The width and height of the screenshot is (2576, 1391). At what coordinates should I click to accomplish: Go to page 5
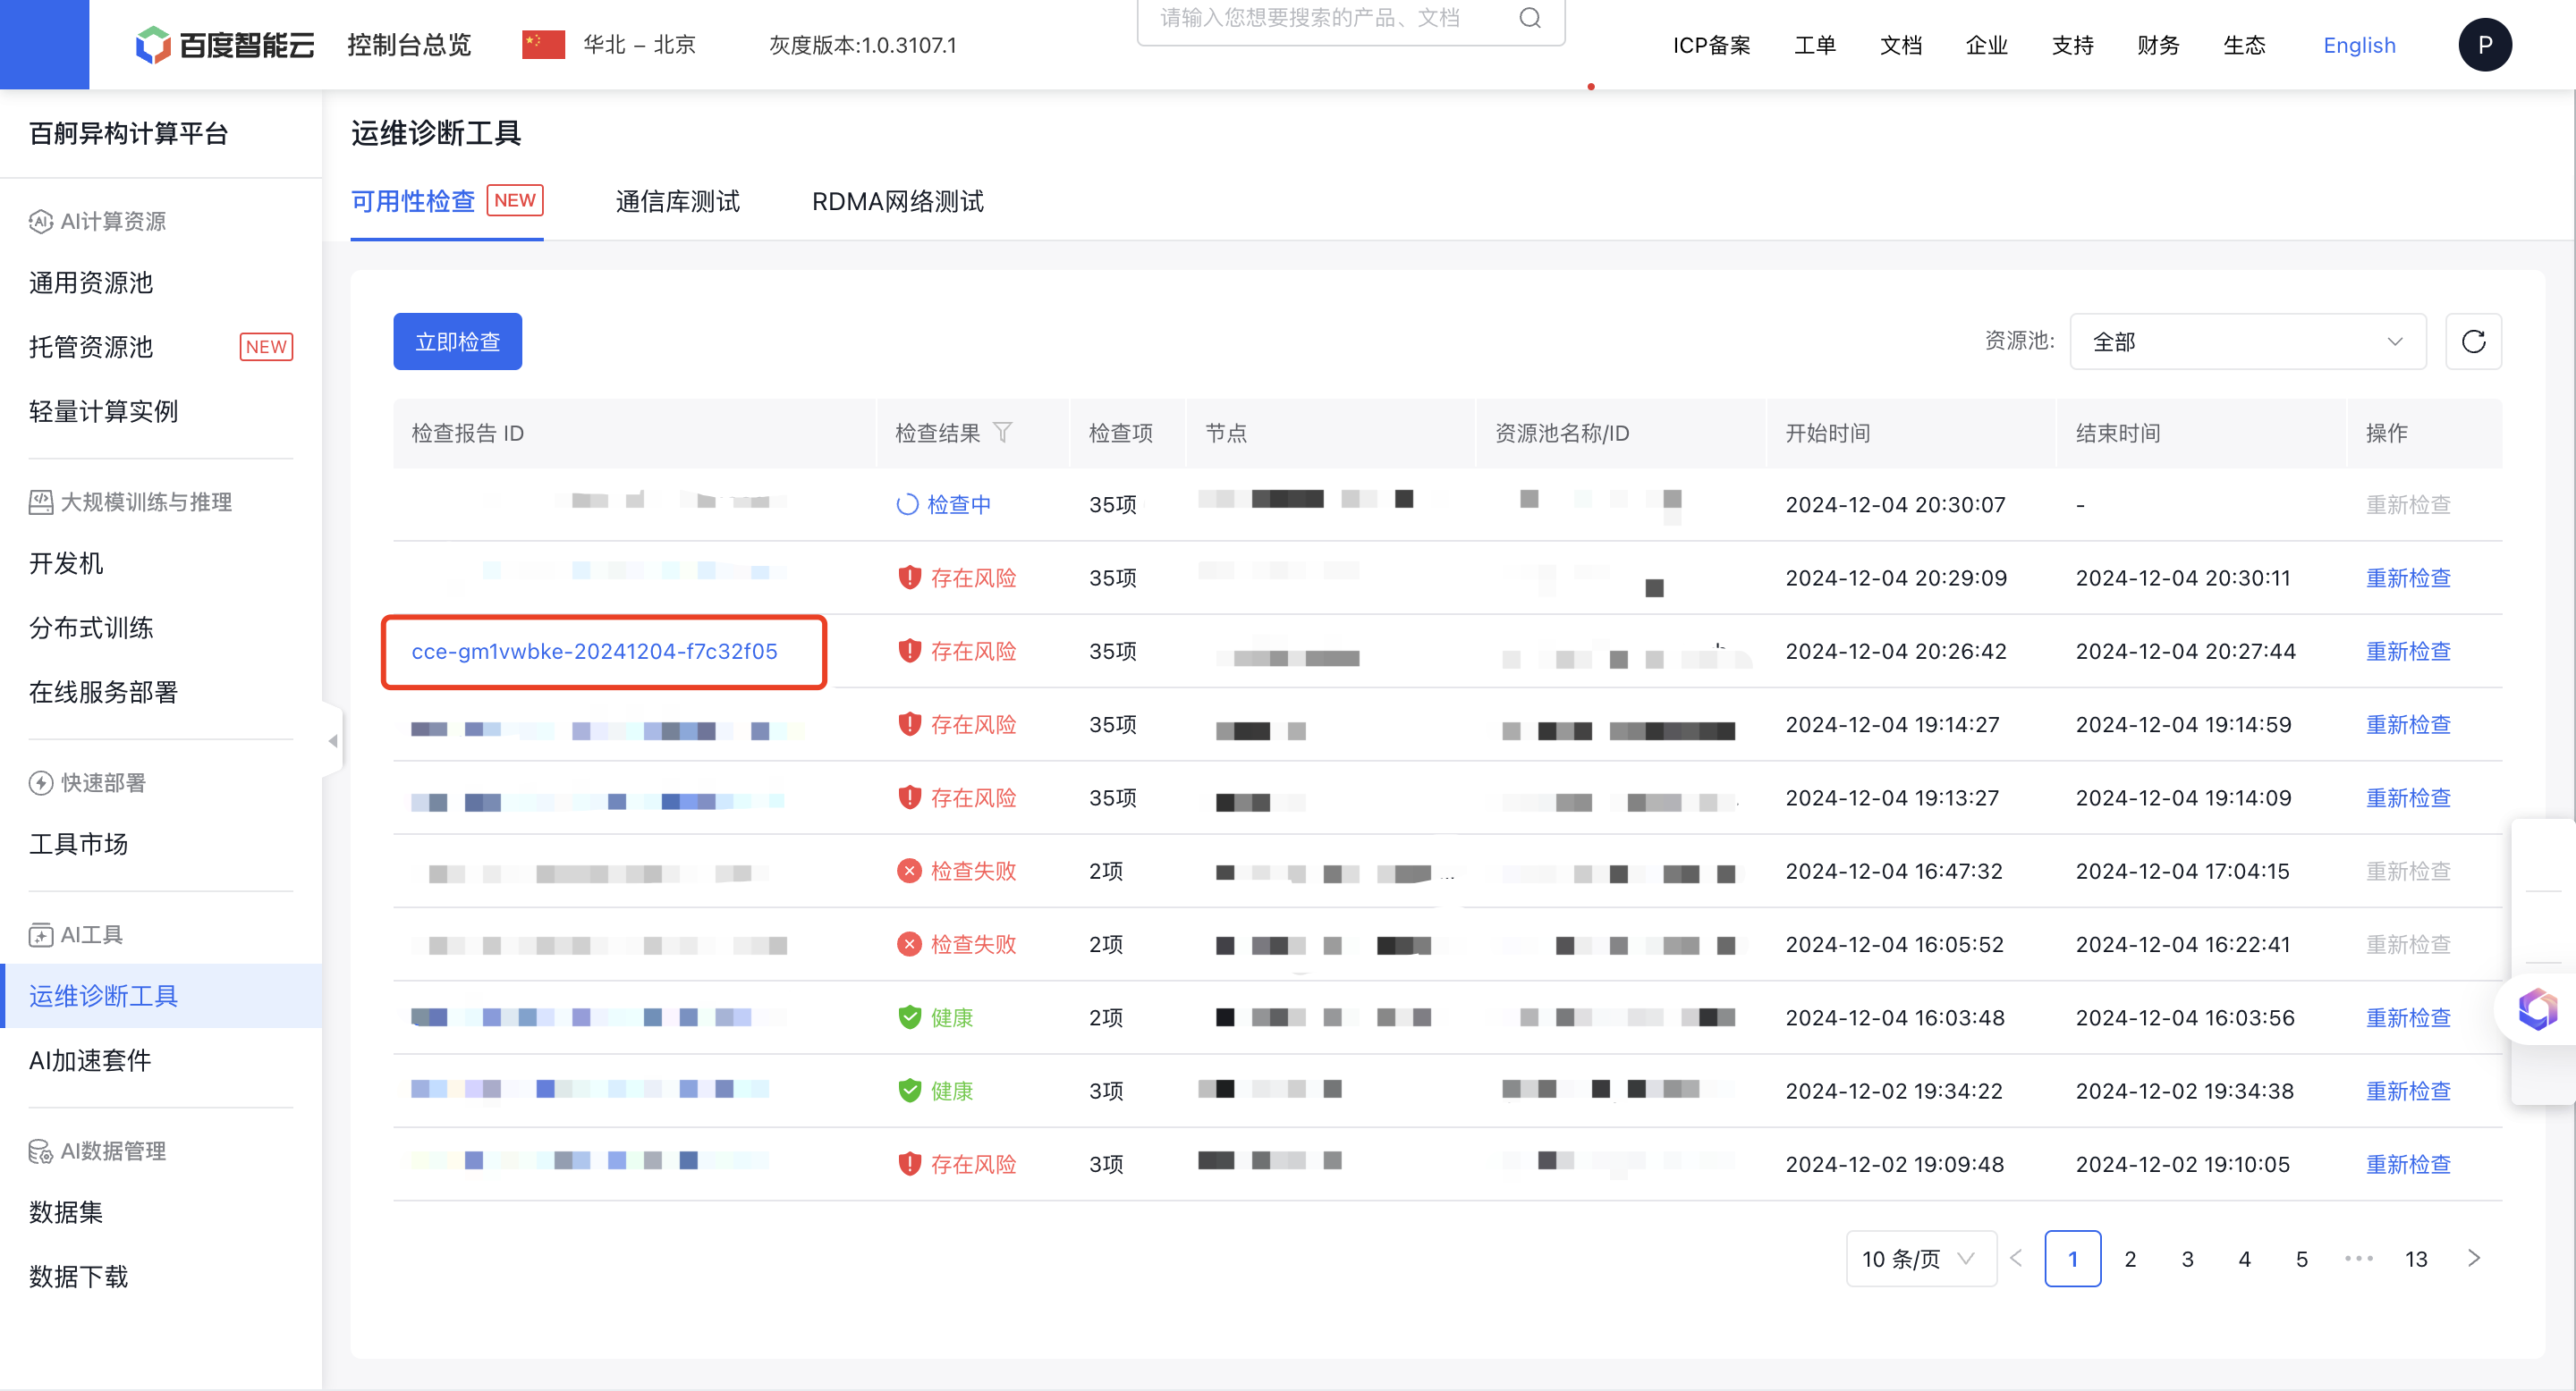(2301, 1259)
